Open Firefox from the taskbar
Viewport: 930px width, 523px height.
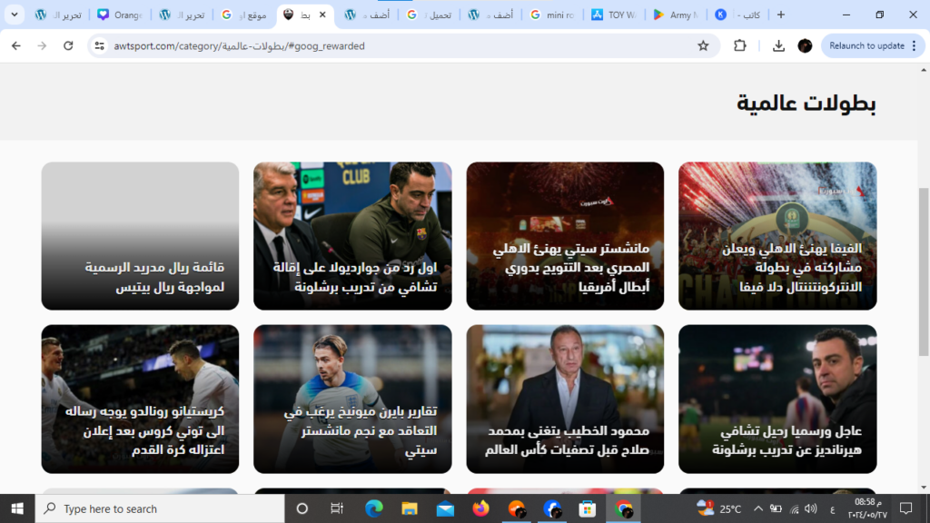tap(480, 508)
